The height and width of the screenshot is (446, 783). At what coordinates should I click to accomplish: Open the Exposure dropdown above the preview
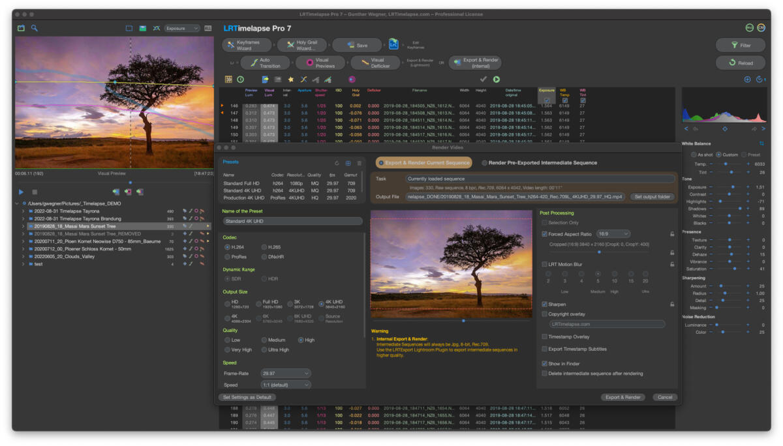[x=182, y=28]
